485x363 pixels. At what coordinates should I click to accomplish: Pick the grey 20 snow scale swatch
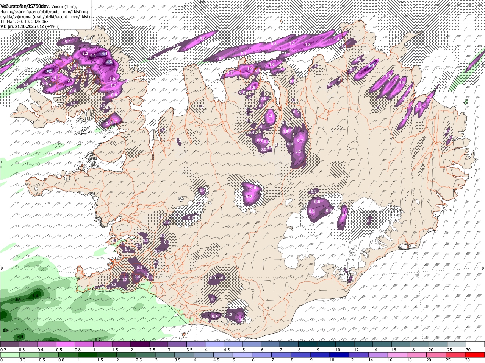438,344
